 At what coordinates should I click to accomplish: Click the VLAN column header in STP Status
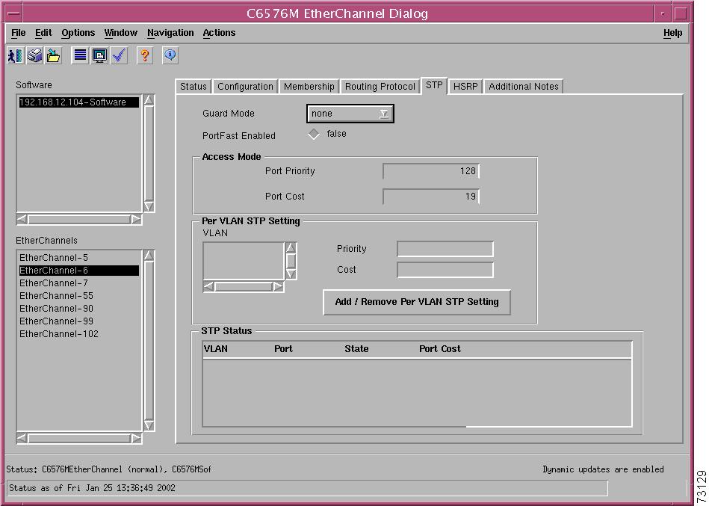coord(216,349)
